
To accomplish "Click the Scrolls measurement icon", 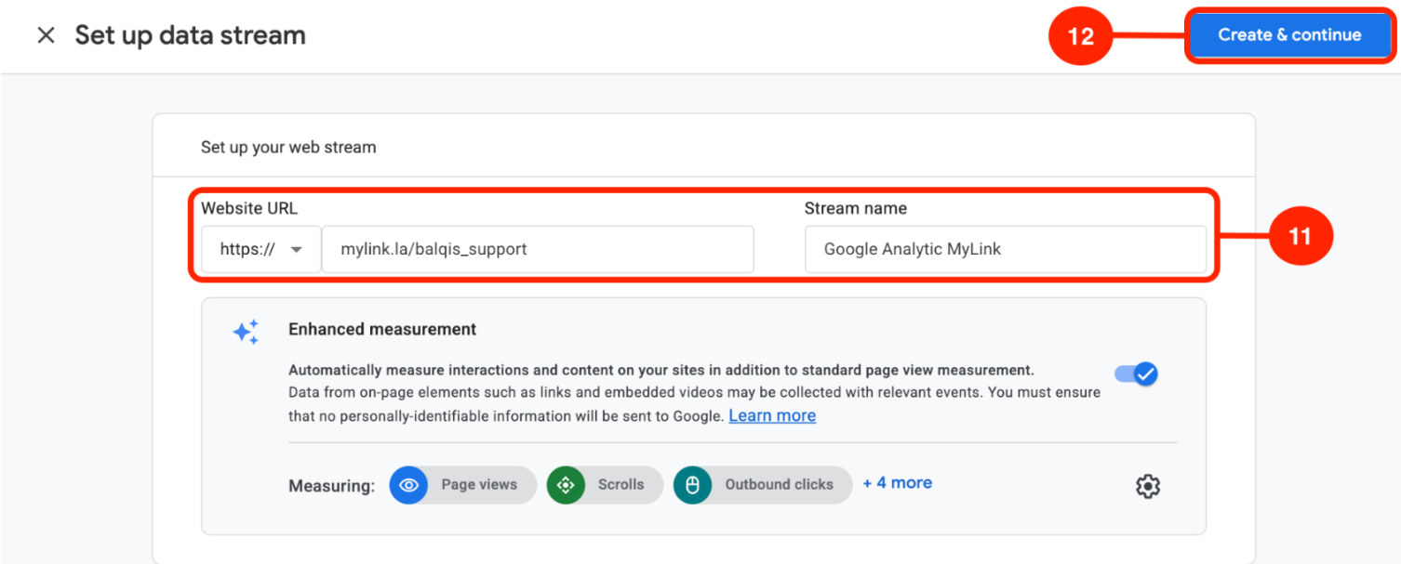I will coord(566,485).
